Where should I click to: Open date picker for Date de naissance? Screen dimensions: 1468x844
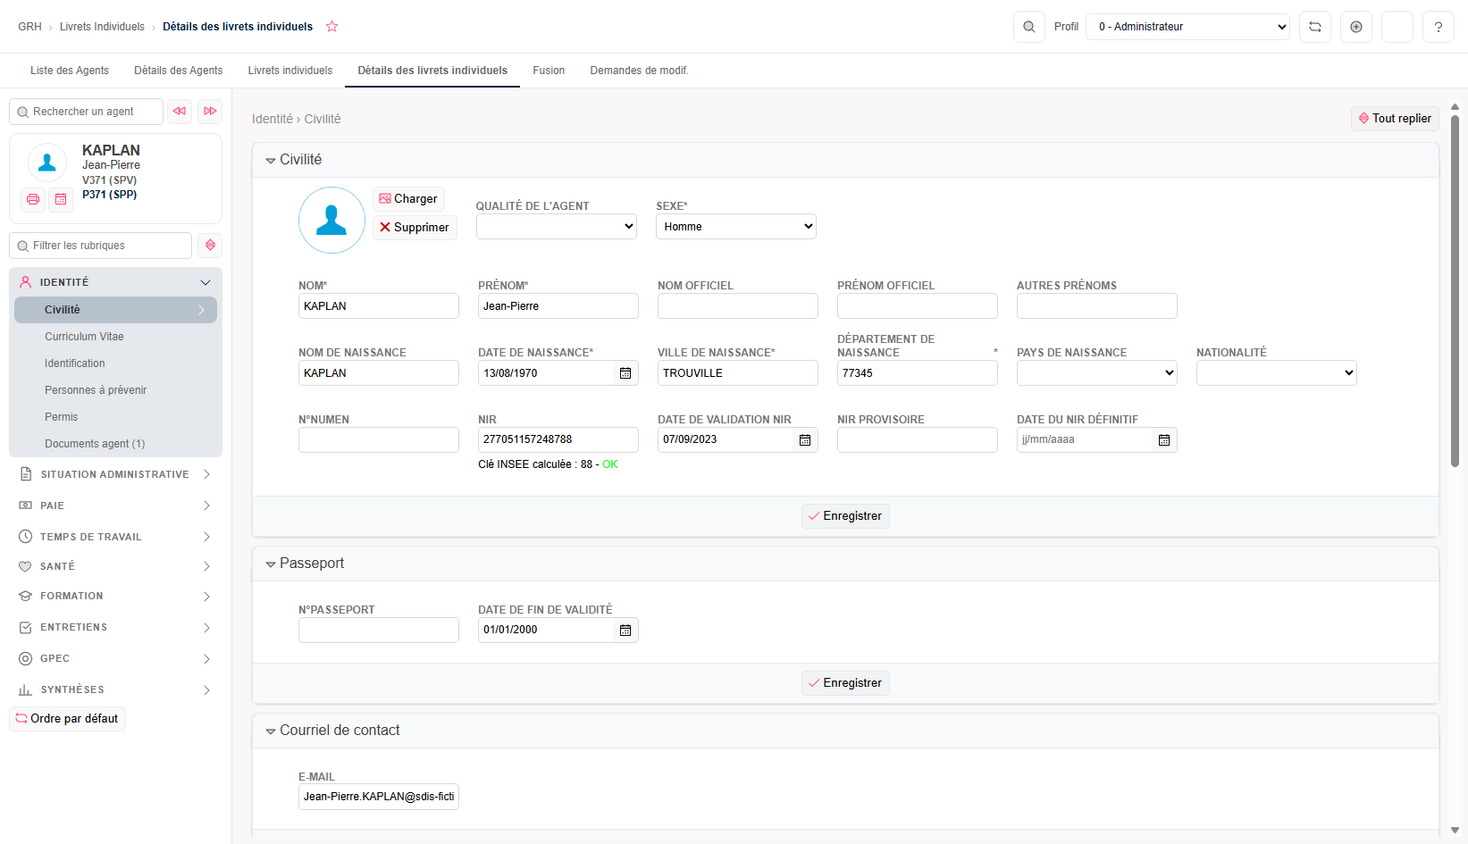click(x=625, y=373)
